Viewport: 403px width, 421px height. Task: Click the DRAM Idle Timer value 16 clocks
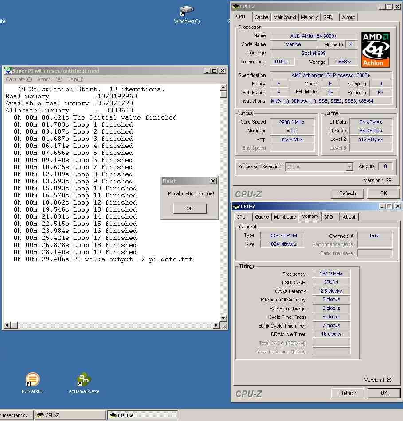point(331,334)
